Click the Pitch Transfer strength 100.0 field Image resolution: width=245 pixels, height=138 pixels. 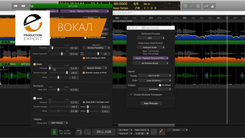(x=74, y=73)
